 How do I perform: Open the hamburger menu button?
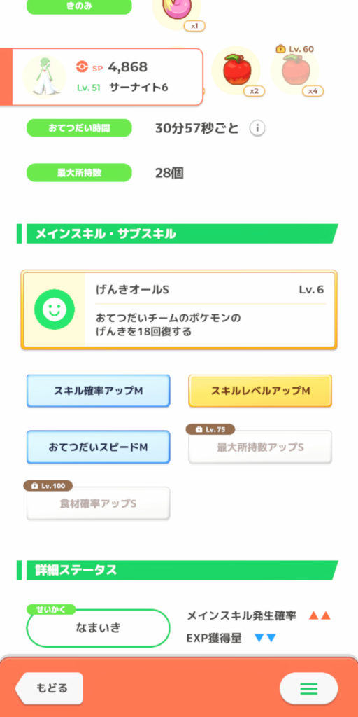[308, 688]
